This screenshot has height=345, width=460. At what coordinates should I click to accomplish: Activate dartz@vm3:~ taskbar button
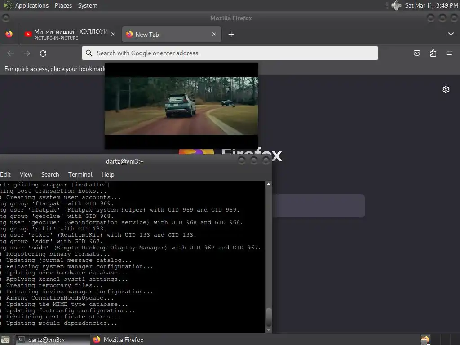(53, 340)
